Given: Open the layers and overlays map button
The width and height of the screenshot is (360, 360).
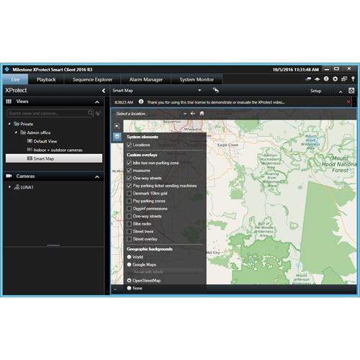Looking at the screenshot, I should tap(117, 137).
